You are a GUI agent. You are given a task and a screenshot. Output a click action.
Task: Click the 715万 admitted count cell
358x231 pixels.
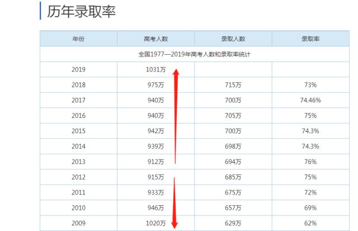pyautogui.click(x=233, y=84)
